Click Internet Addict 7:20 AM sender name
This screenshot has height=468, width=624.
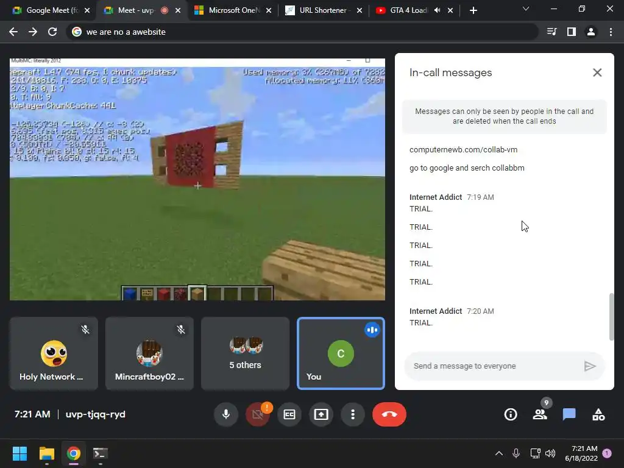(x=435, y=311)
